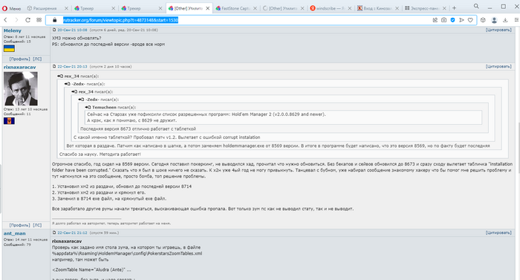Open Meleny's [ЛС] private message link
The height and width of the screenshot is (280, 520).
pyautogui.click(x=37, y=59)
